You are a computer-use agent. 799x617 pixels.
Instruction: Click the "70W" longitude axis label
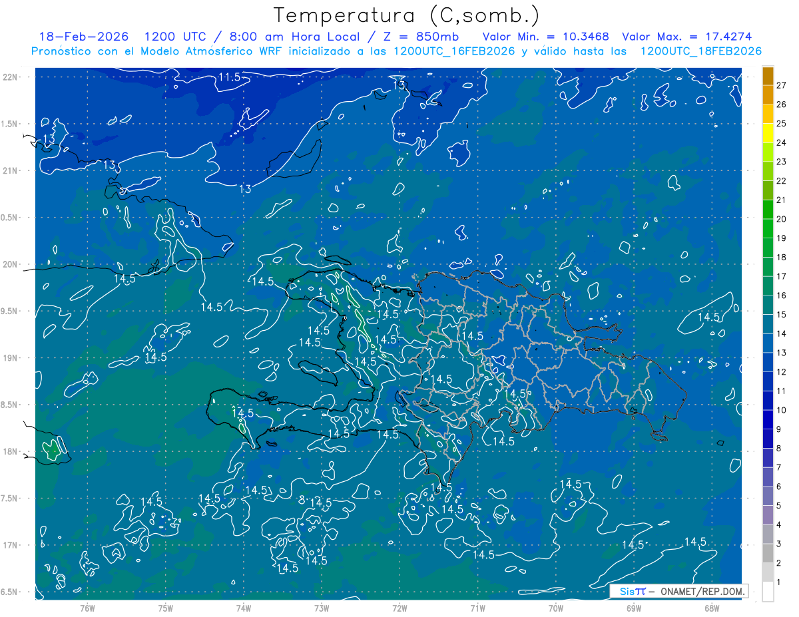coord(556,608)
